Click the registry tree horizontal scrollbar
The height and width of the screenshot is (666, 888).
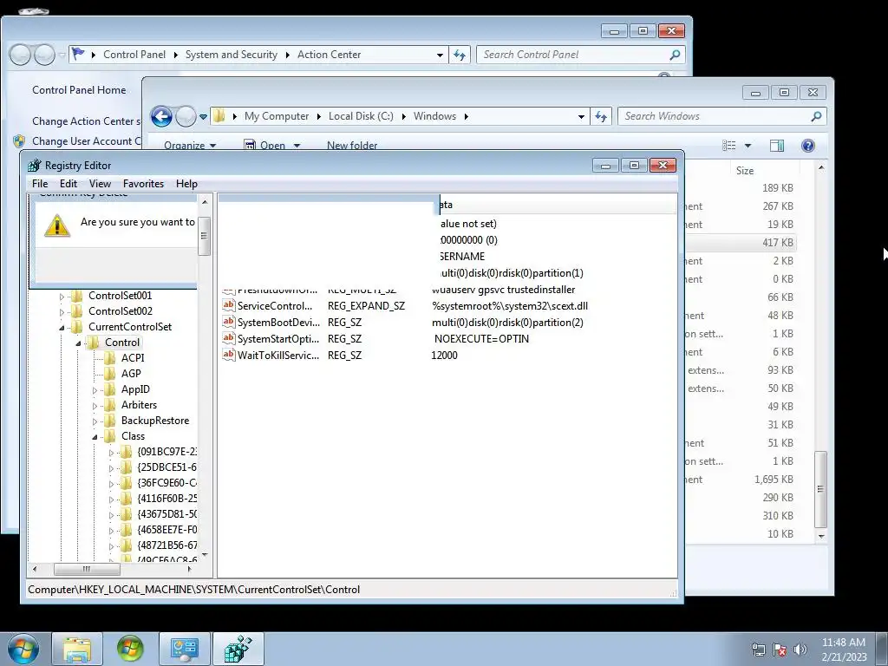[x=112, y=569]
